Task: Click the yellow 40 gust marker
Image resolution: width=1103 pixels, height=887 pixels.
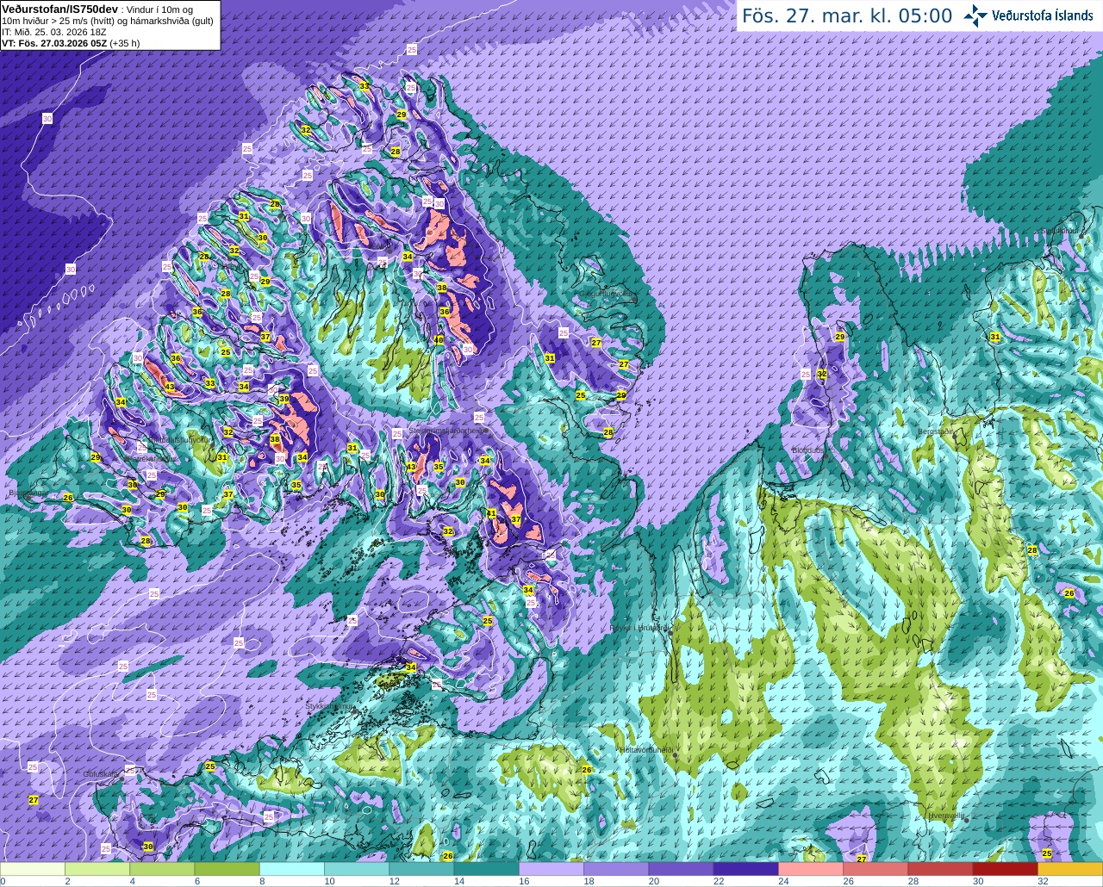Action: 439,340
